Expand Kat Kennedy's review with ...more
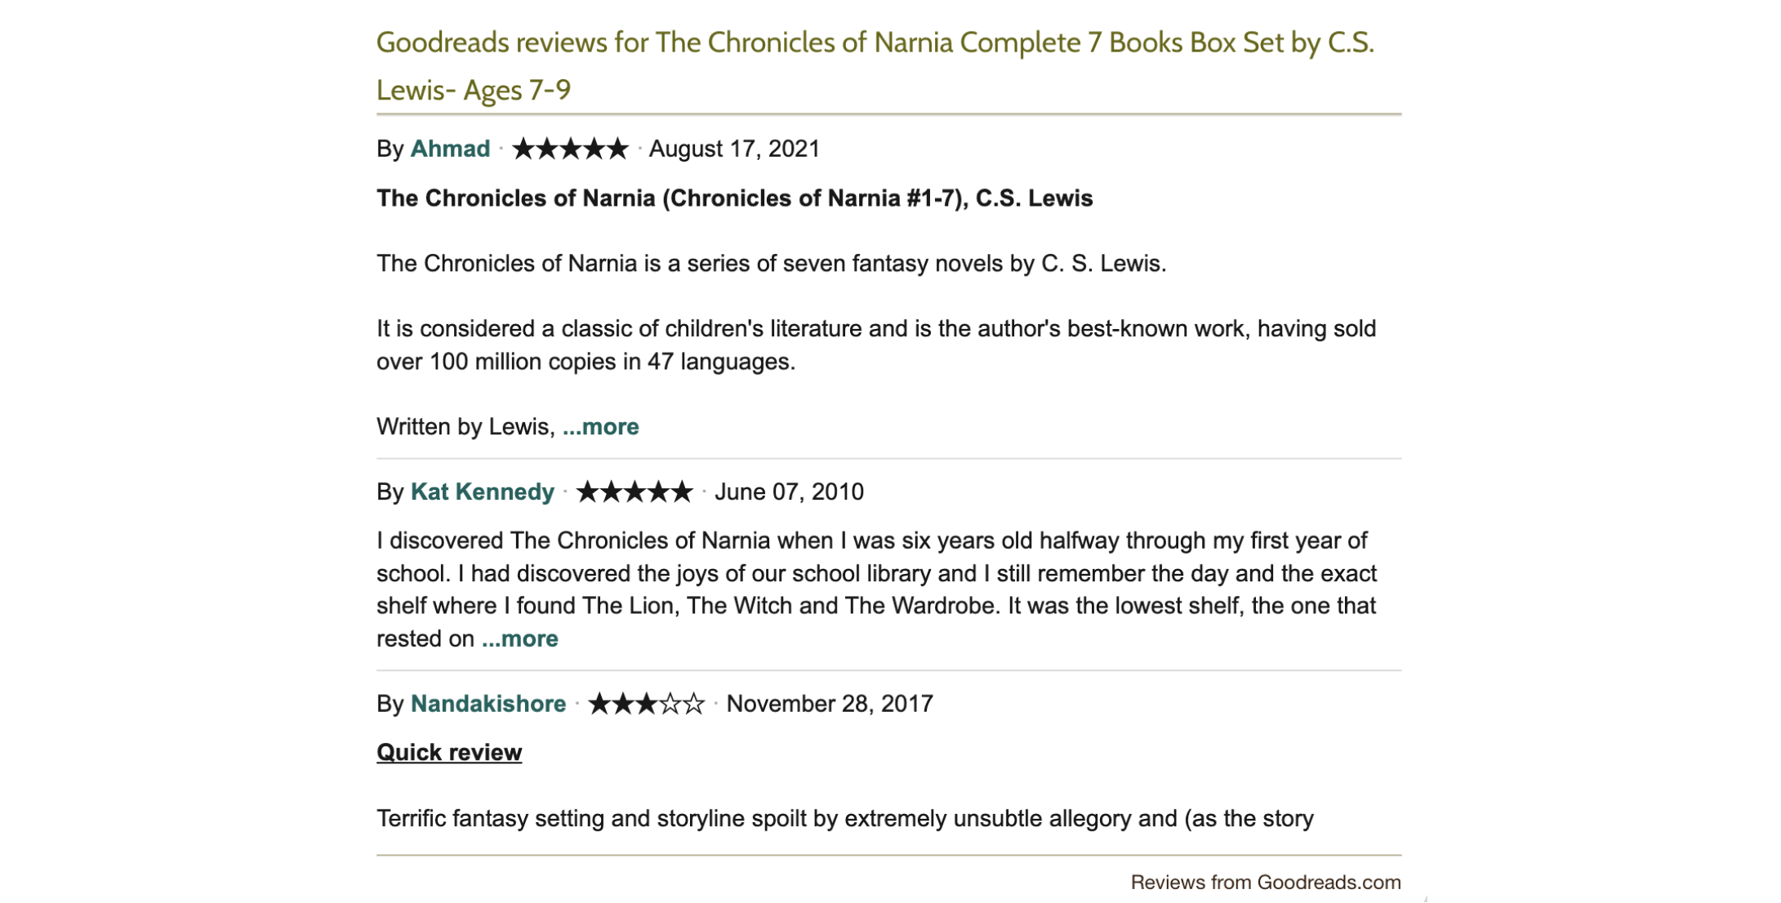Image resolution: width=1781 pixels, height=903 pixels. click(520, 638)
